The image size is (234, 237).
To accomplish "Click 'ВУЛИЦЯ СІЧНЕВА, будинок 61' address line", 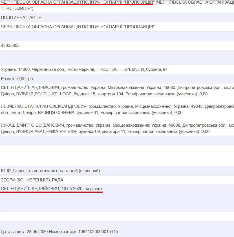I will coord(68,113).
